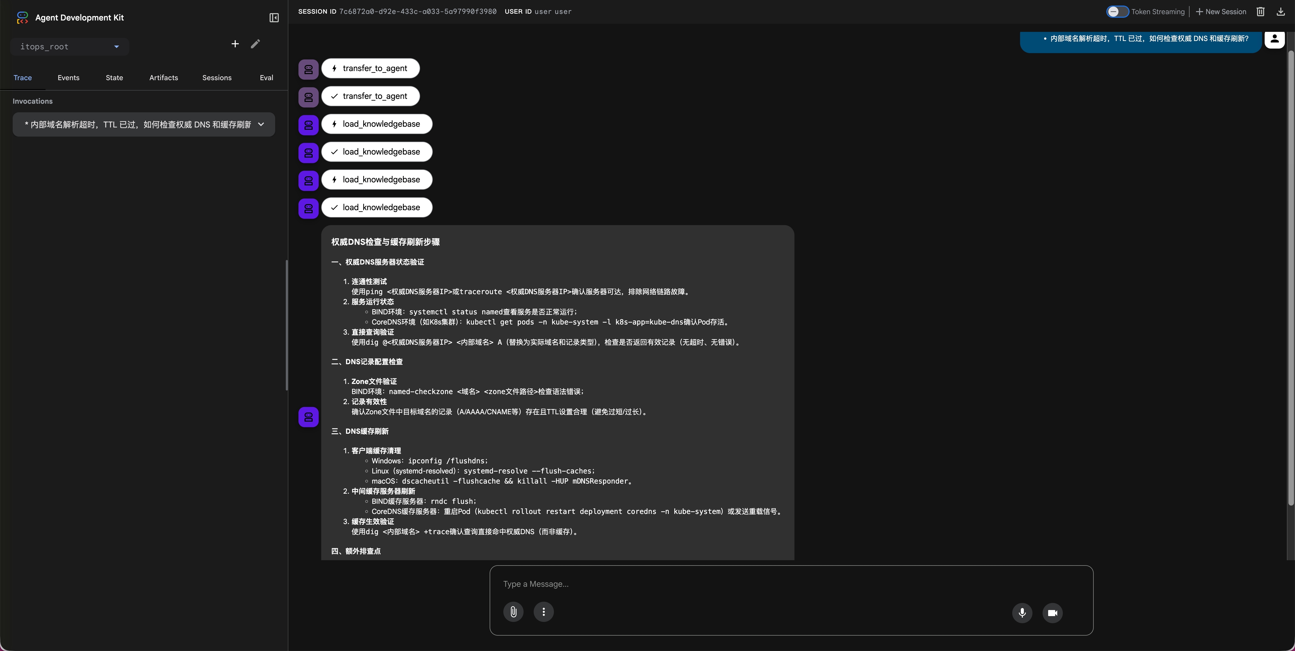
Task: Expand the invocation about DNS resolution timeout
Action: [261, 124]
